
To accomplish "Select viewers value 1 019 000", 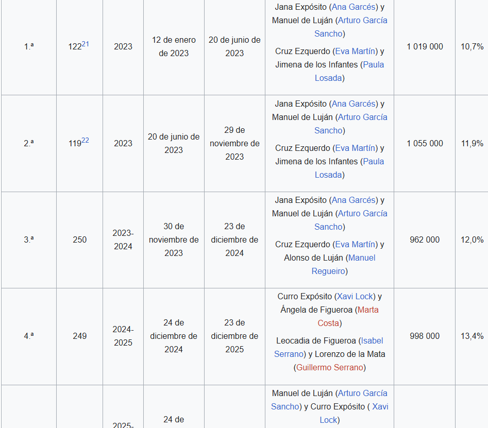I will click(x=425, y=47).
